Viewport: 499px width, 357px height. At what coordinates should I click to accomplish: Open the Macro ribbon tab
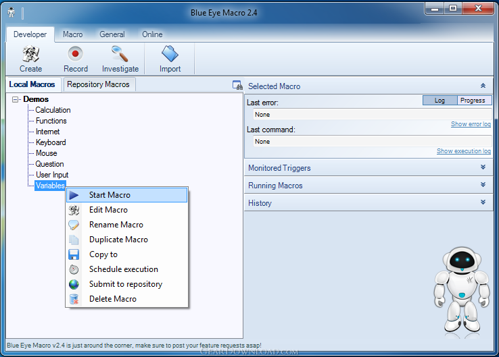tap(72, 34)
